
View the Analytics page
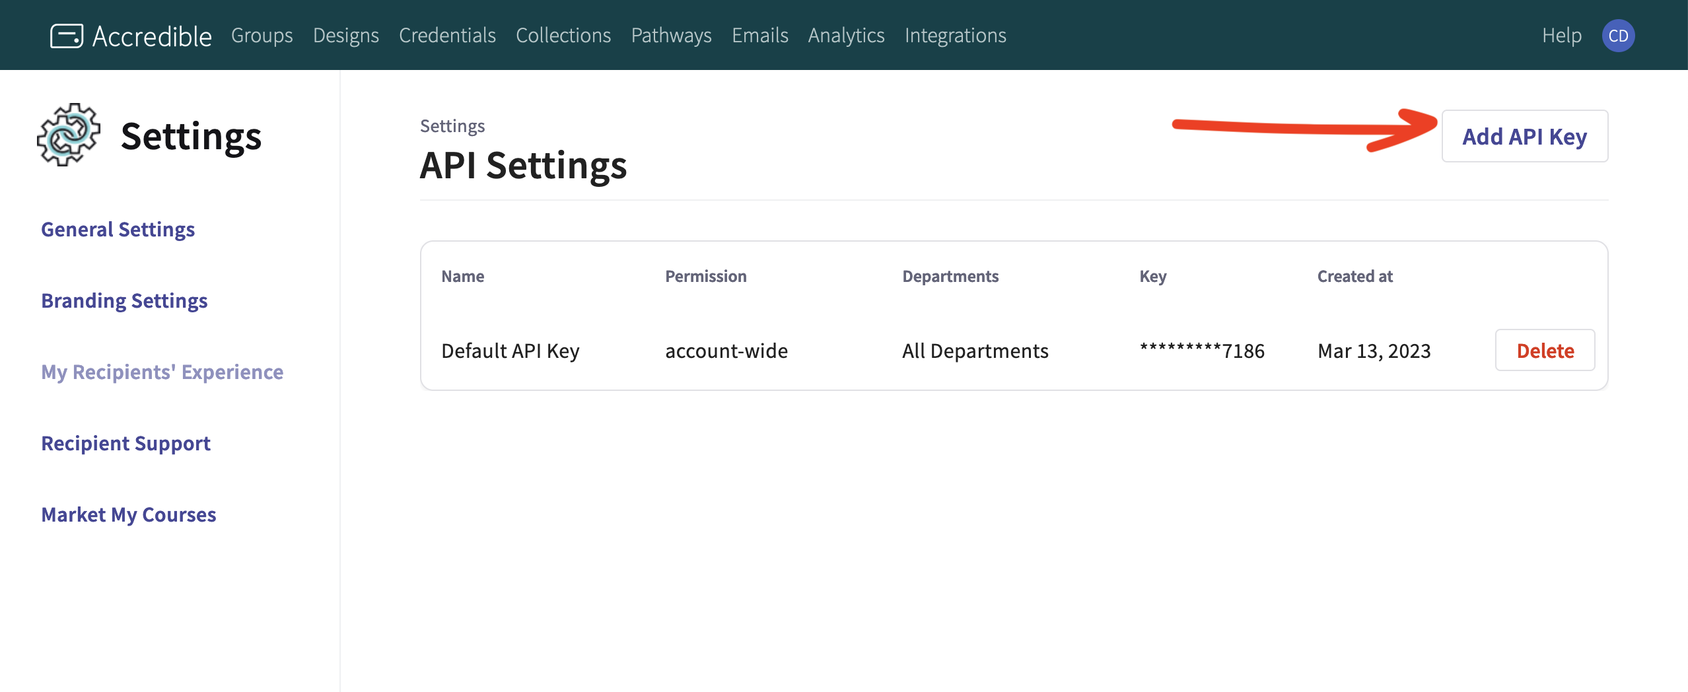tap(846, 36)
